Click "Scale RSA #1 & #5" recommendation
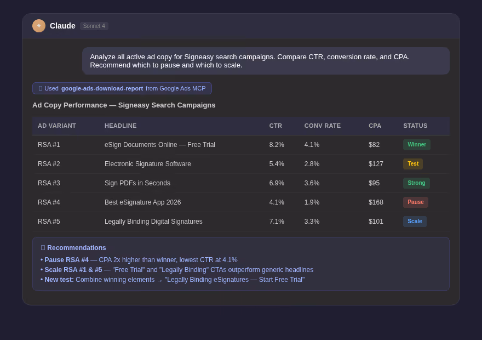This screenshot has height=340, width=482. click(73, 270)
